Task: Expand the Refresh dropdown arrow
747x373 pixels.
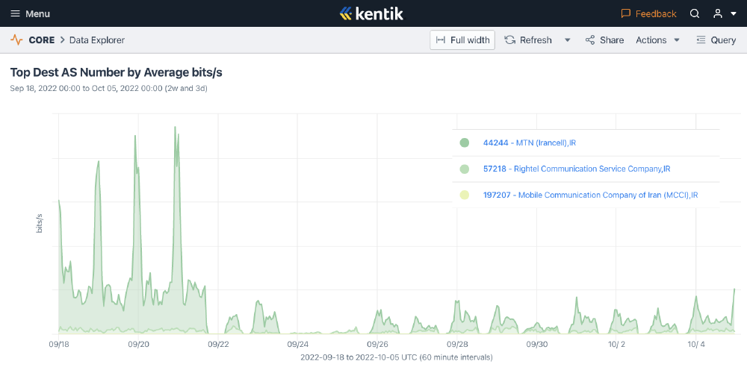Action: pos(567,40)
